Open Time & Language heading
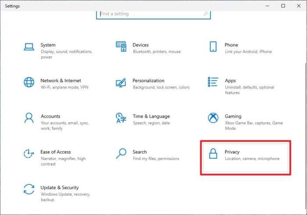The image size is (307, 215). pyautogui.click(x=151, y=116)
